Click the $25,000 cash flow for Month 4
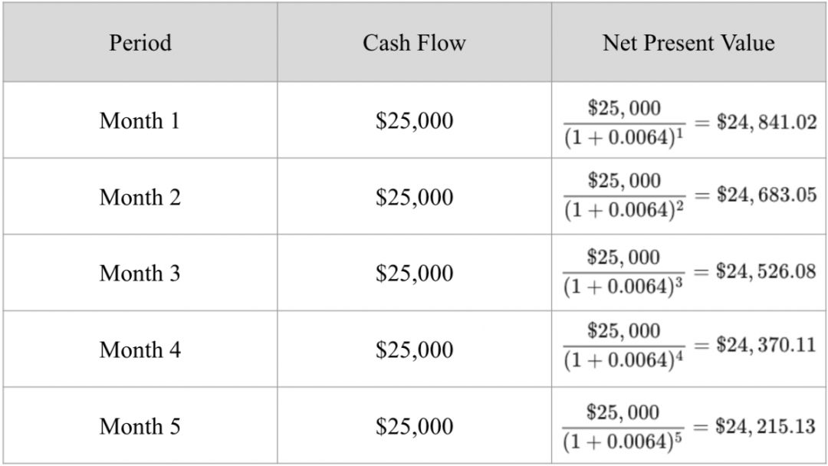The height and width of the screenshot is (466, 828). point(414,350)
